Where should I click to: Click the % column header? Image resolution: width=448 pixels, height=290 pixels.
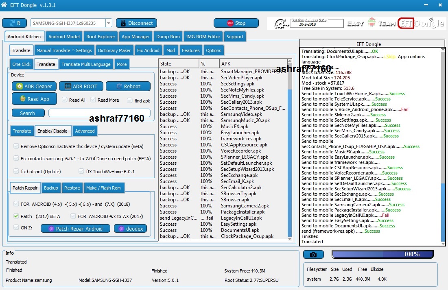[x=209, y=64]
